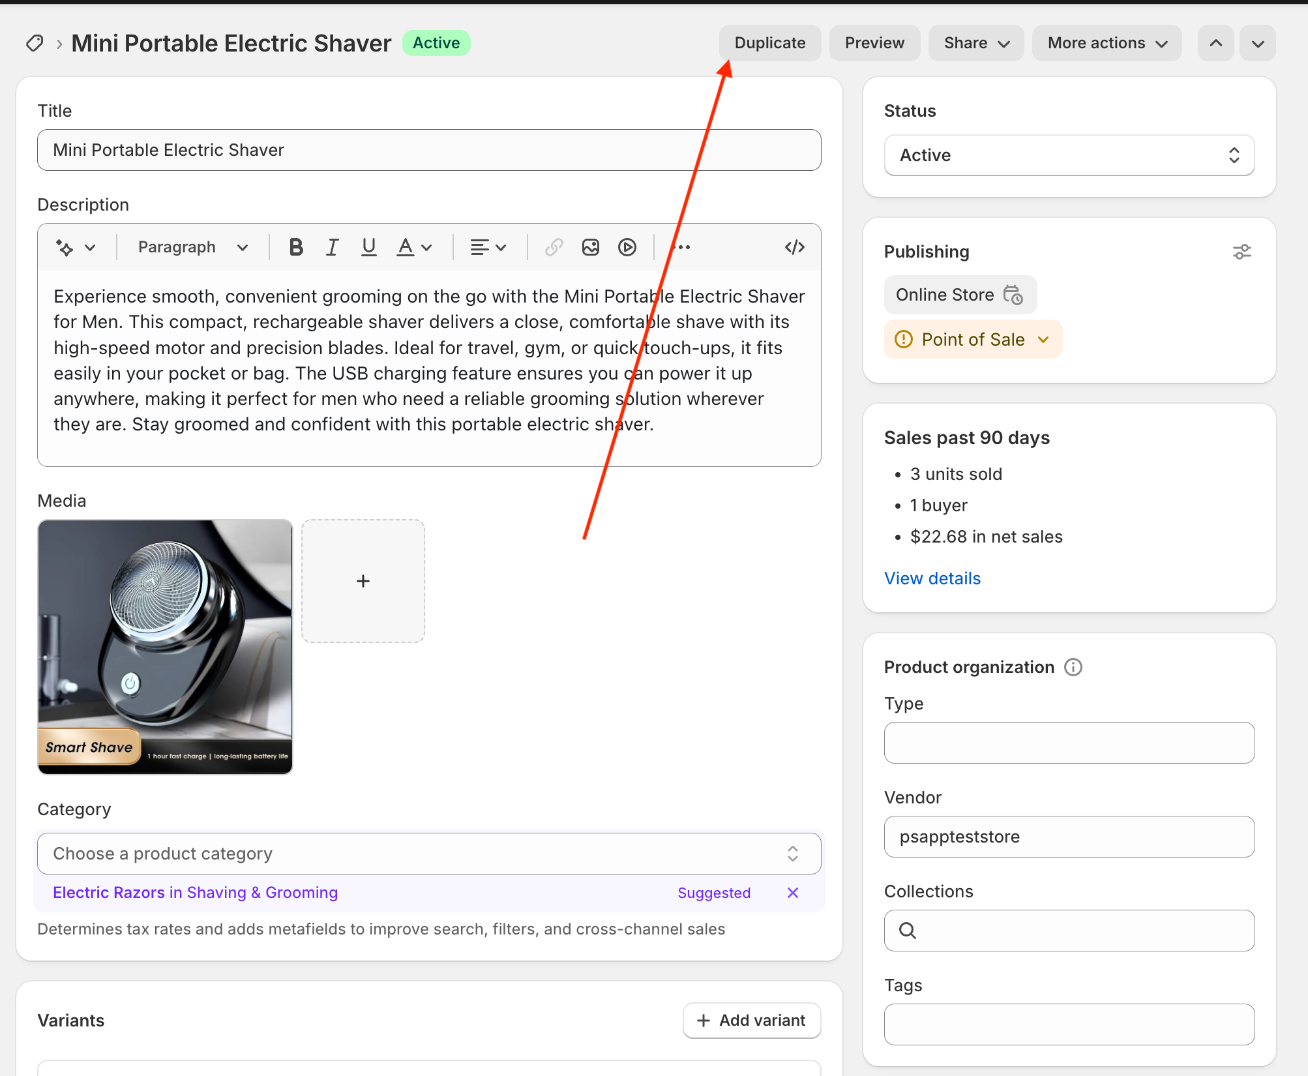
Task: Click the Add variant button
Action: tap(751, 1021)
